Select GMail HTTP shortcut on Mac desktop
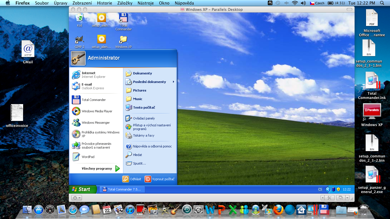Viewport: 390px width, 219px height. [28, 52]
